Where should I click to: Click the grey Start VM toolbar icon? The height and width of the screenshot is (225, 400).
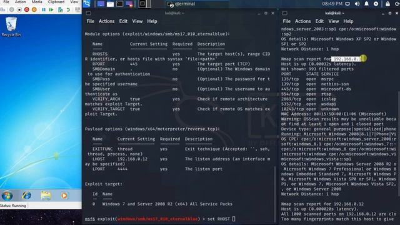[12, 10]
